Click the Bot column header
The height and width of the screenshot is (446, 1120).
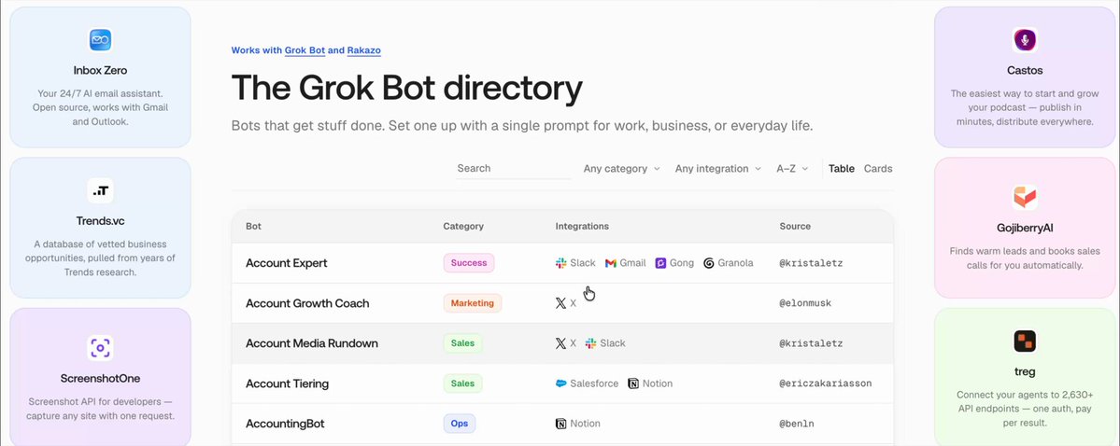click(253, 226)
